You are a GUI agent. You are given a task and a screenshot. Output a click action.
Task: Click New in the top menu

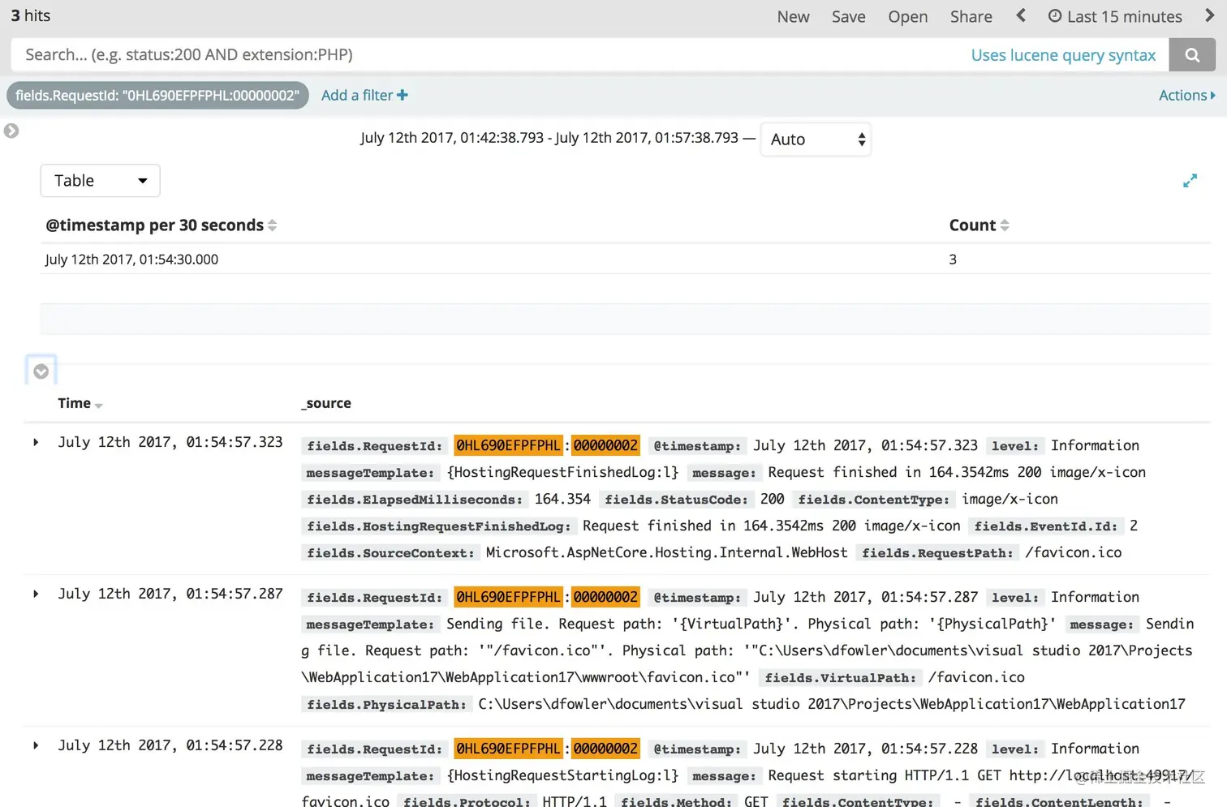[793, 16]
